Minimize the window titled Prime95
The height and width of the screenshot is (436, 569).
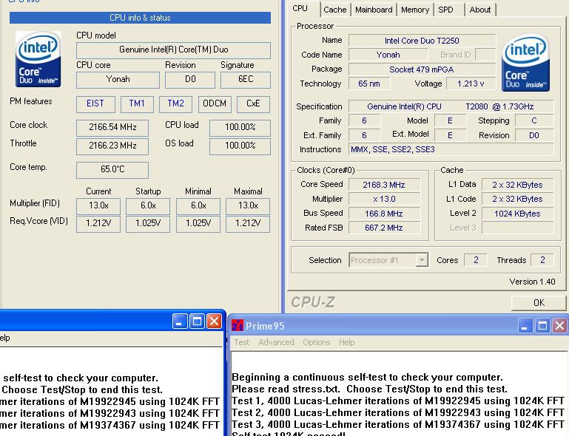click(x=525, y=326)
